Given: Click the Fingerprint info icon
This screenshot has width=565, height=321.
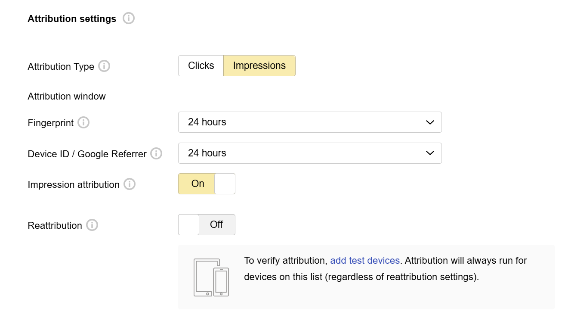Looking at the screenshot, I should click(x=83, y=123).
